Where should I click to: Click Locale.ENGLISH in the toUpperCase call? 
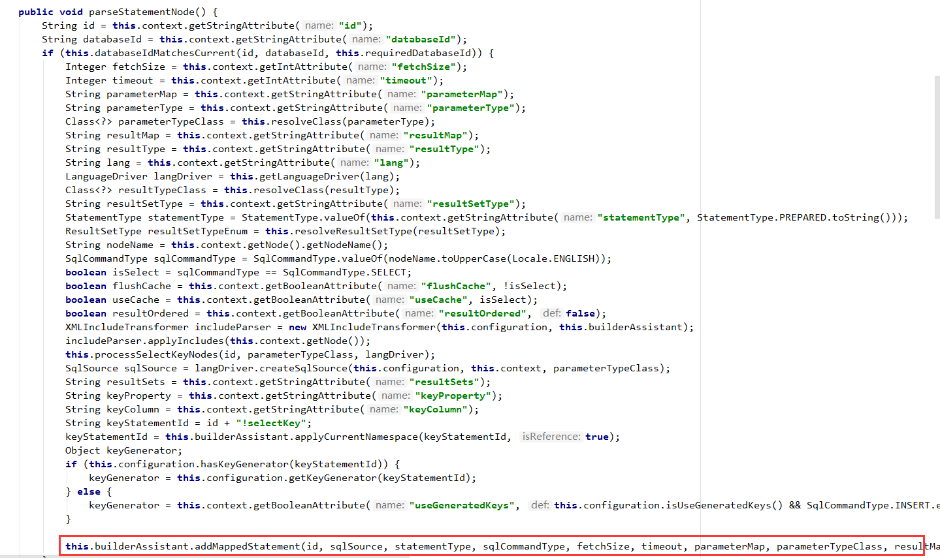[553, 258]
